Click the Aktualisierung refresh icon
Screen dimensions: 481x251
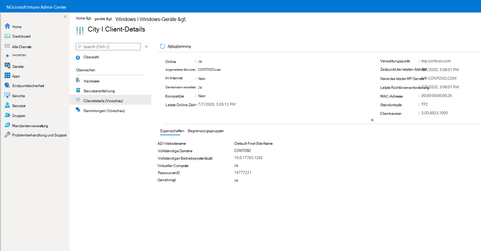click(162, 46)
